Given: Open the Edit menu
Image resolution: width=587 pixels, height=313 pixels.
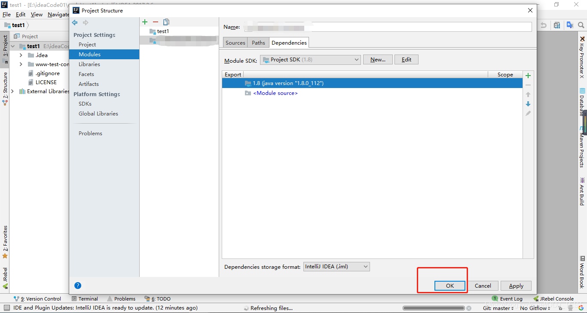Looking at the screenshot, I should click(x=21, y=15).
